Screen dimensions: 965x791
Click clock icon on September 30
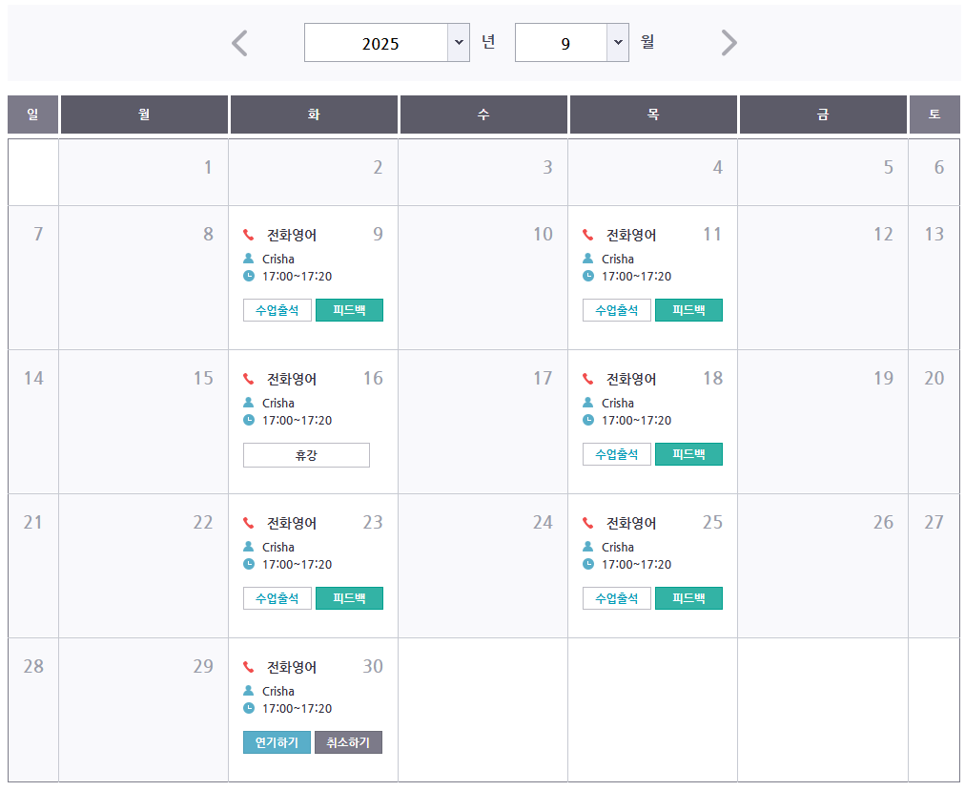[x=249, y=708]
